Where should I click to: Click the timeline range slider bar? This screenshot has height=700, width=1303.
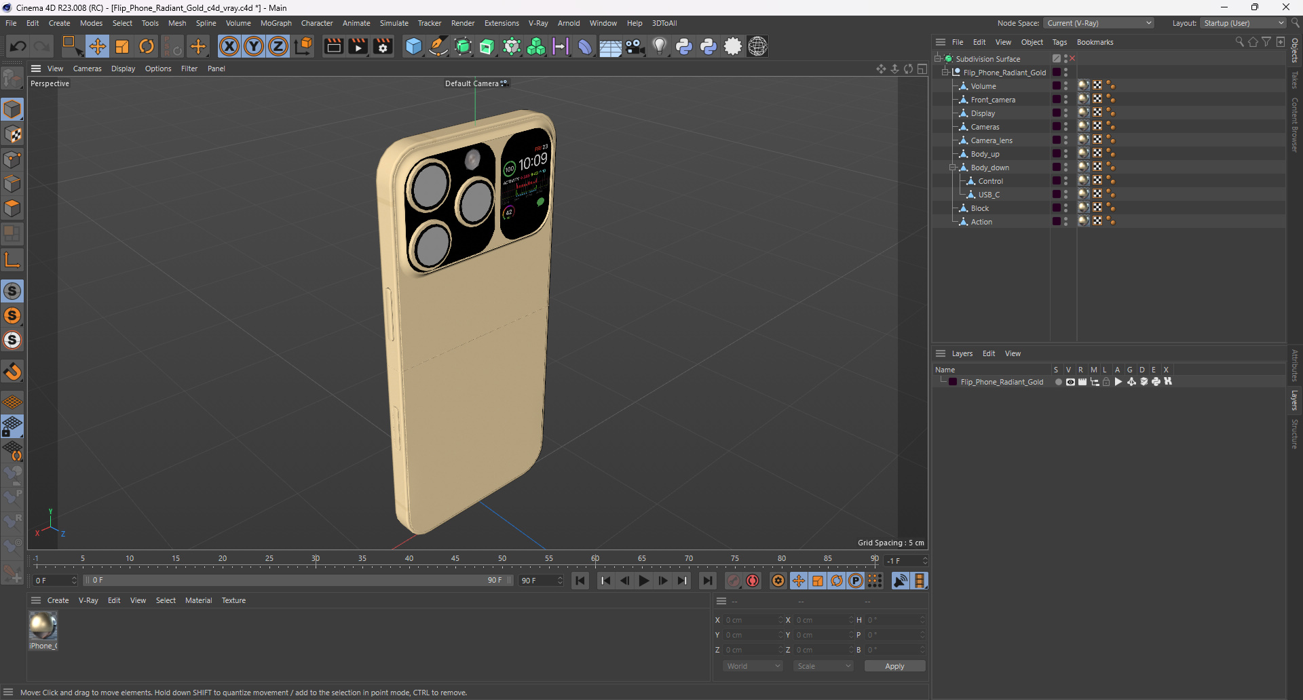coord(297,581)
